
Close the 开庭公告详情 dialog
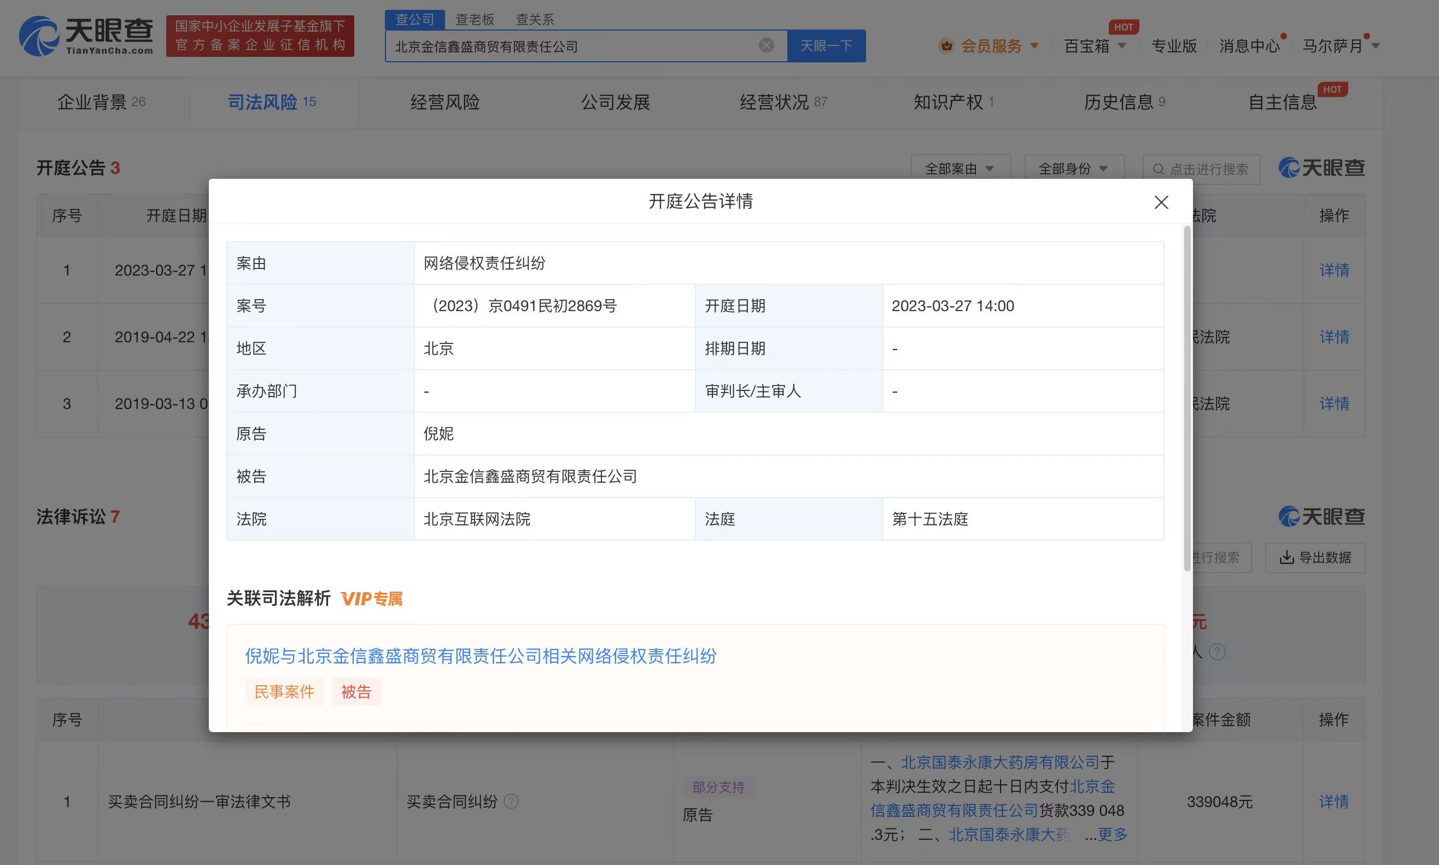click(x=1161, y=202)
